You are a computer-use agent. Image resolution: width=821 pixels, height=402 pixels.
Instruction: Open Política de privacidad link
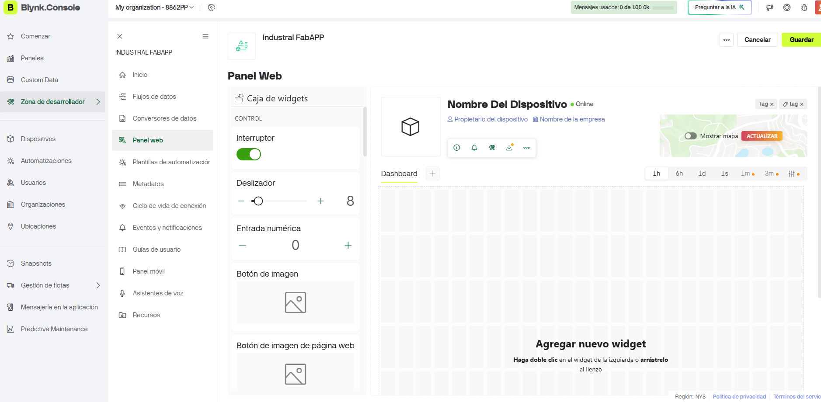point(739,397)
